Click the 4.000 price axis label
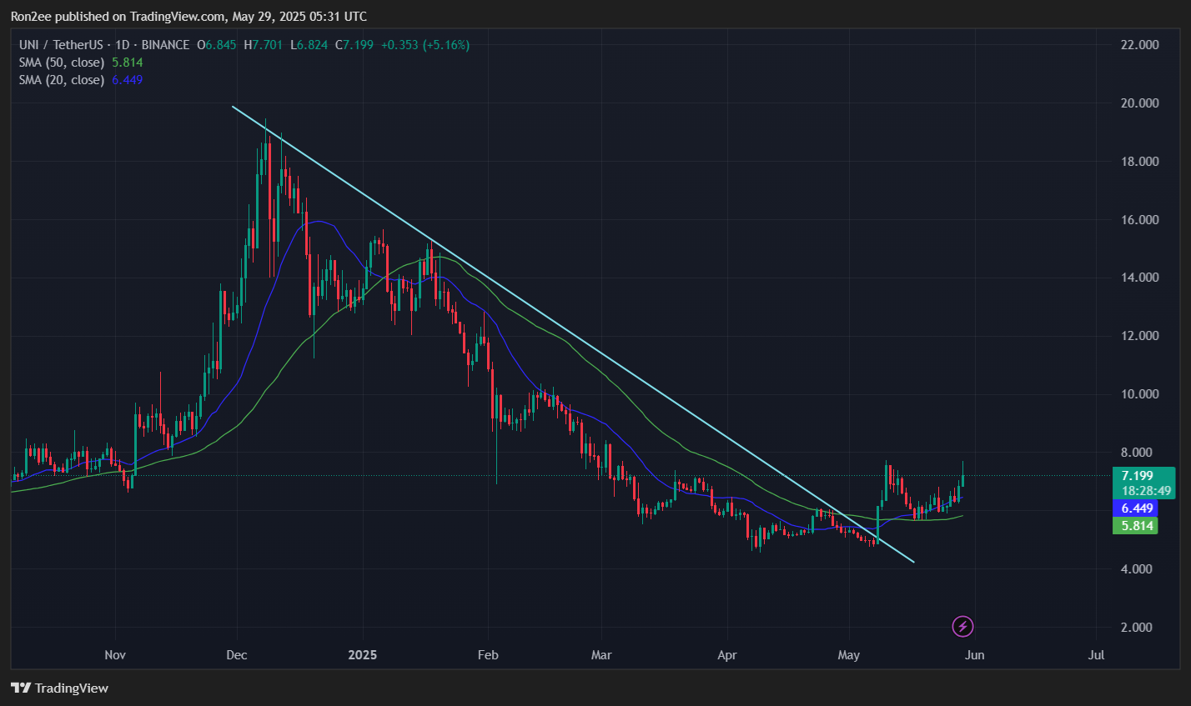Viewport: 1191px width, 706px height. 1138,569
